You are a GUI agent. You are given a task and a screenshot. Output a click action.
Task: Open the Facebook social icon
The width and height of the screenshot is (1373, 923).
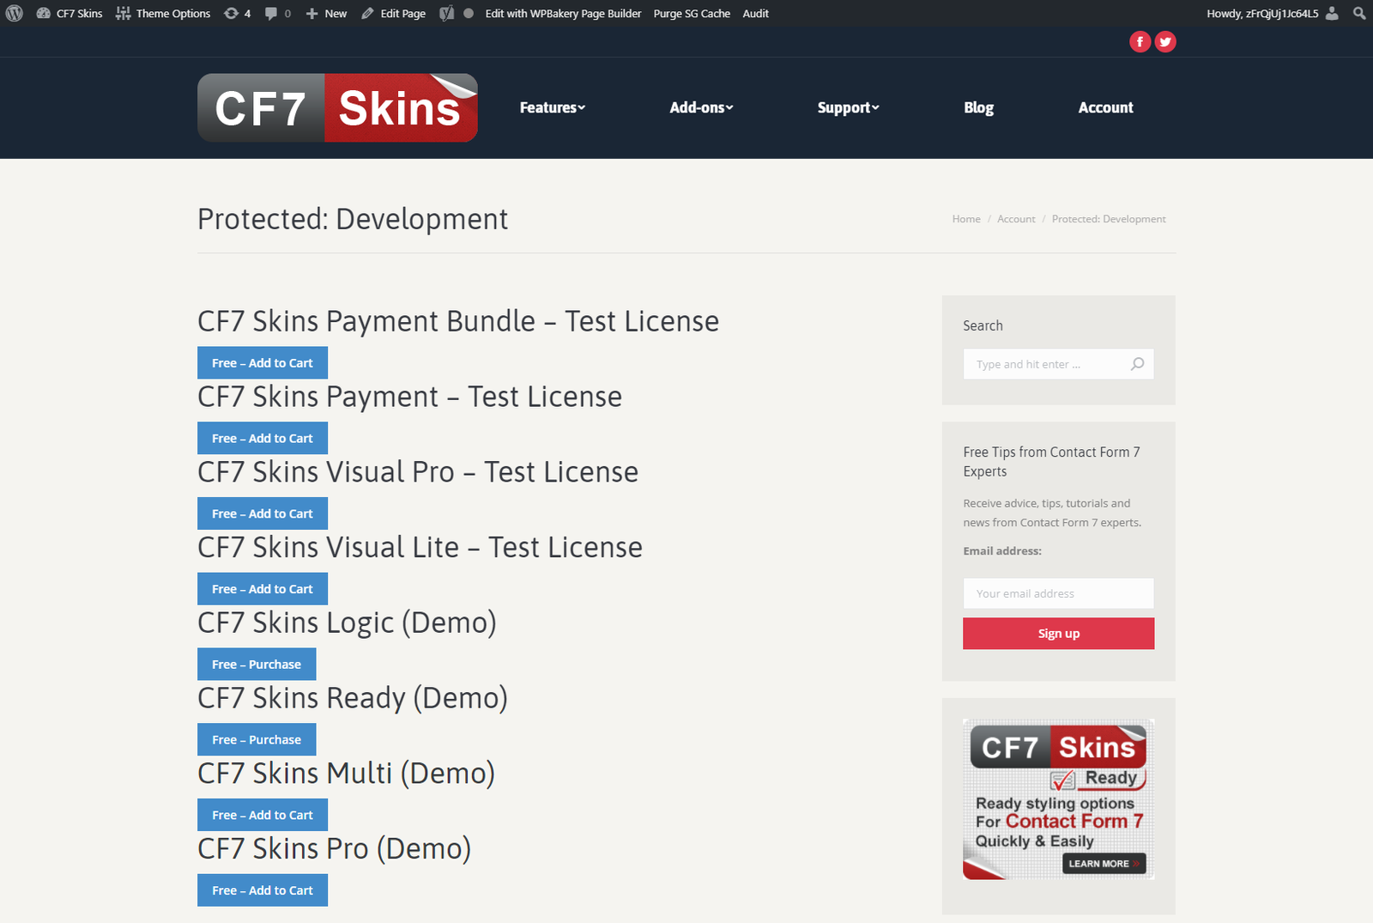tap(1140, 42)
